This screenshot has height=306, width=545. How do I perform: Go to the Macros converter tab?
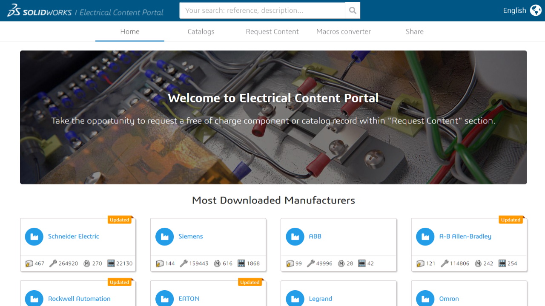click(343, 31)
